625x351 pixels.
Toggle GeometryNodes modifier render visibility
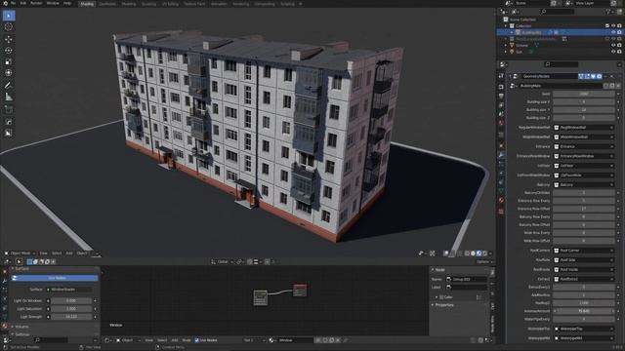click(x=599, y=76)
